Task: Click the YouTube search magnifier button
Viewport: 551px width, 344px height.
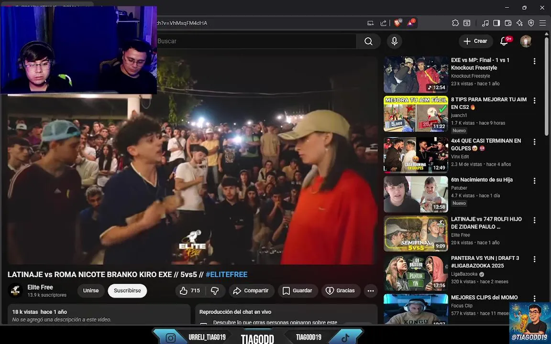Action: [x=368, y=42]
